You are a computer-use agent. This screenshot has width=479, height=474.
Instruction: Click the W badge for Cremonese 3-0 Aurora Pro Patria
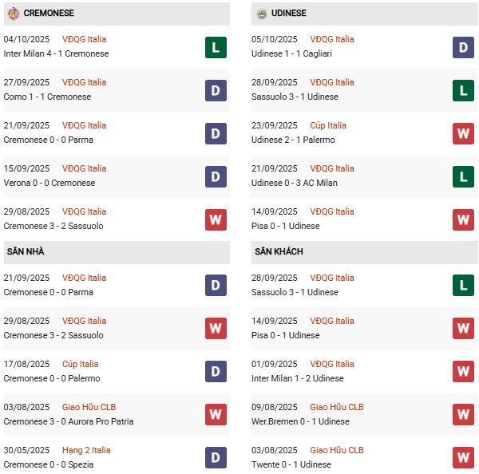[216, 415]
